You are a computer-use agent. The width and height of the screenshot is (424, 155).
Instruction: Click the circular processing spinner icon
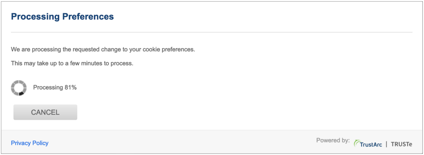click(x=19, y=88)
